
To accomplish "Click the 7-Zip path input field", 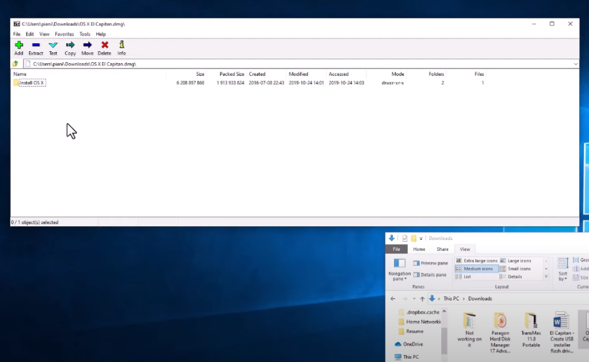I will [299, 64].
